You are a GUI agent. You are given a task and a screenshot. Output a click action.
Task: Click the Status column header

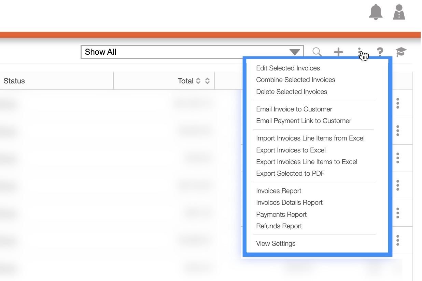pyautogui.click(x=14, y=81)
